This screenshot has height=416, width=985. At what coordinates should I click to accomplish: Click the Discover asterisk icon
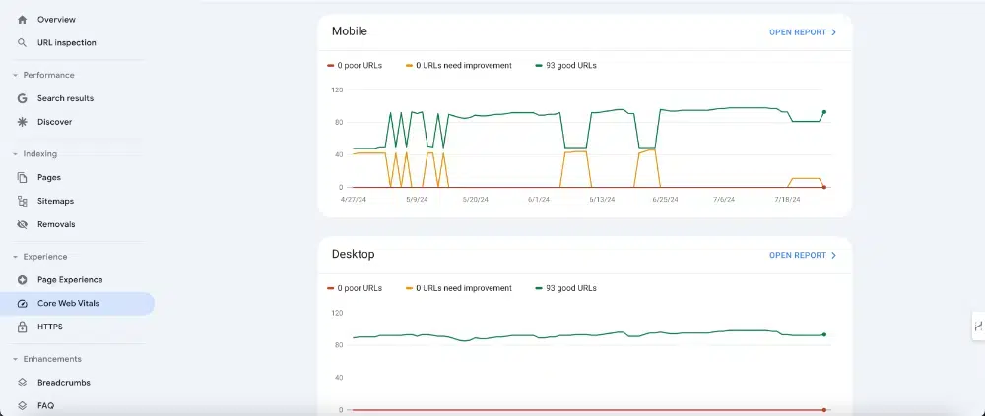point(23,122)
